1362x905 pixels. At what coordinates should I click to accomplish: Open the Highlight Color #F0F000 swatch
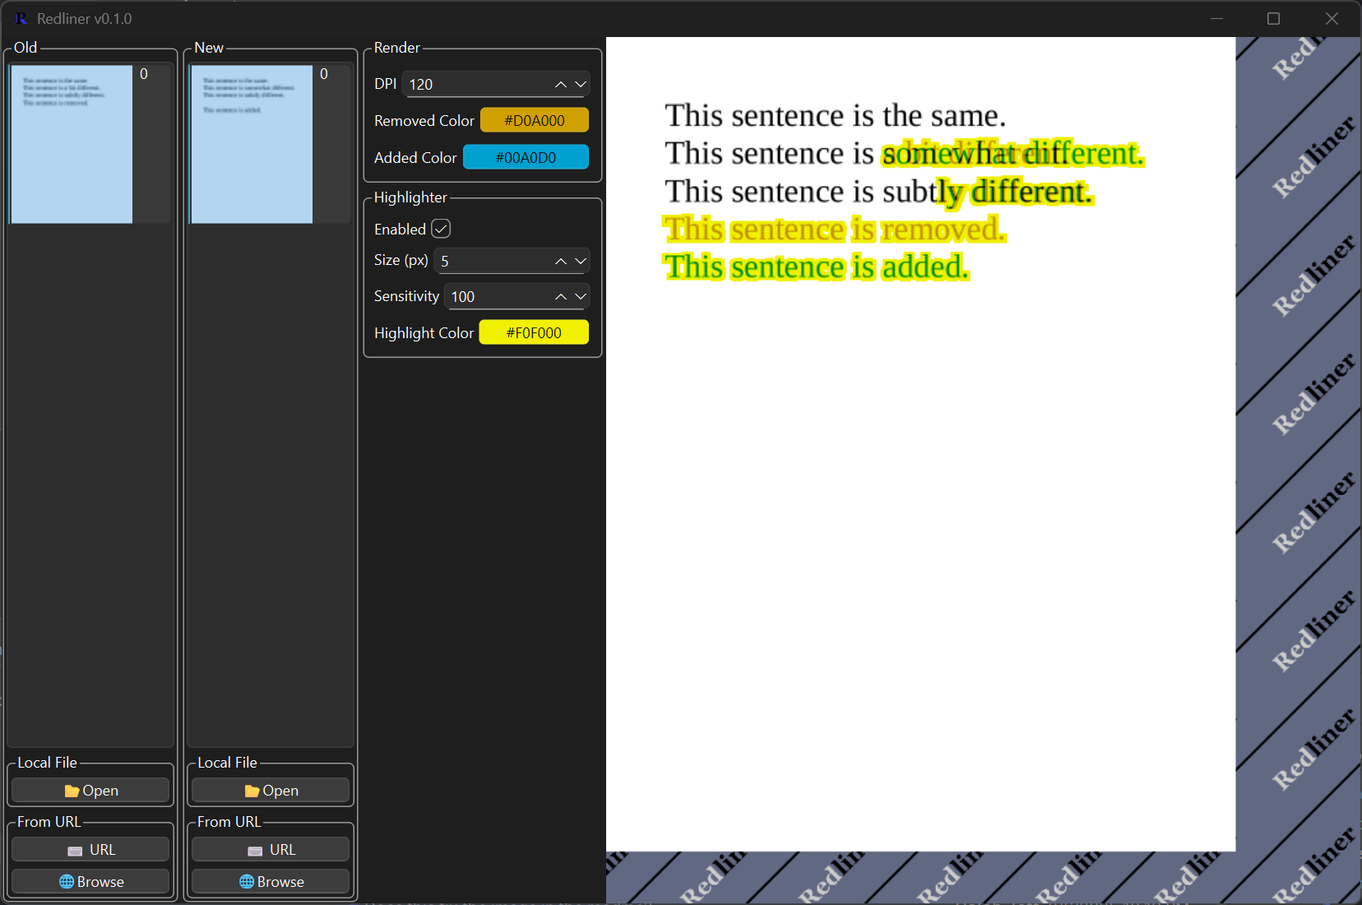coord(534,332)
